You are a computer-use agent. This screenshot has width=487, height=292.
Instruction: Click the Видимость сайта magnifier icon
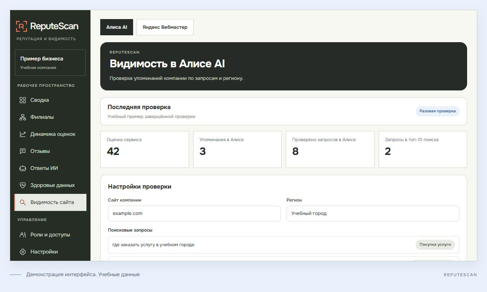coord(23,202)
